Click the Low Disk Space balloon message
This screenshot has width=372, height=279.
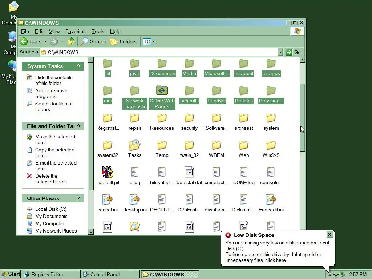[x=277, y=251]
